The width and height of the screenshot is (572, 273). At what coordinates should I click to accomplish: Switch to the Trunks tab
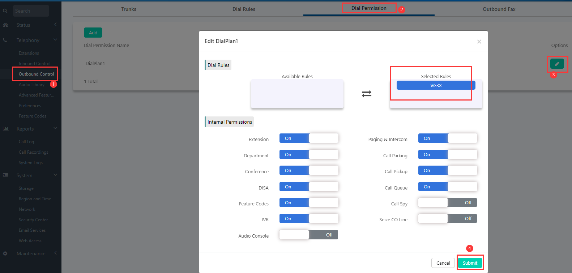coord(129,9)
